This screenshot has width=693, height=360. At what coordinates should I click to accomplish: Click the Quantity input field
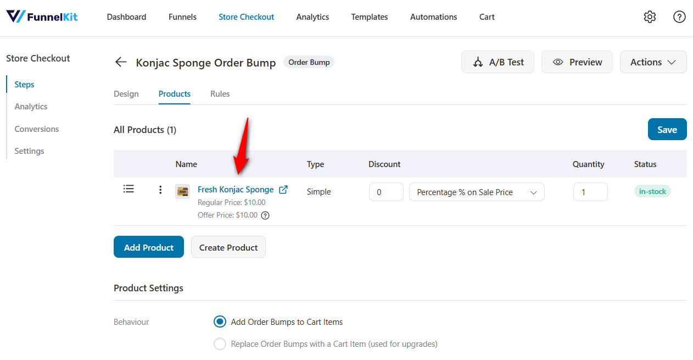click(x=590, y=192)
